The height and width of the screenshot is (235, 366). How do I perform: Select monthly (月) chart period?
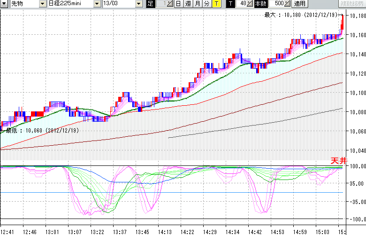197,4
